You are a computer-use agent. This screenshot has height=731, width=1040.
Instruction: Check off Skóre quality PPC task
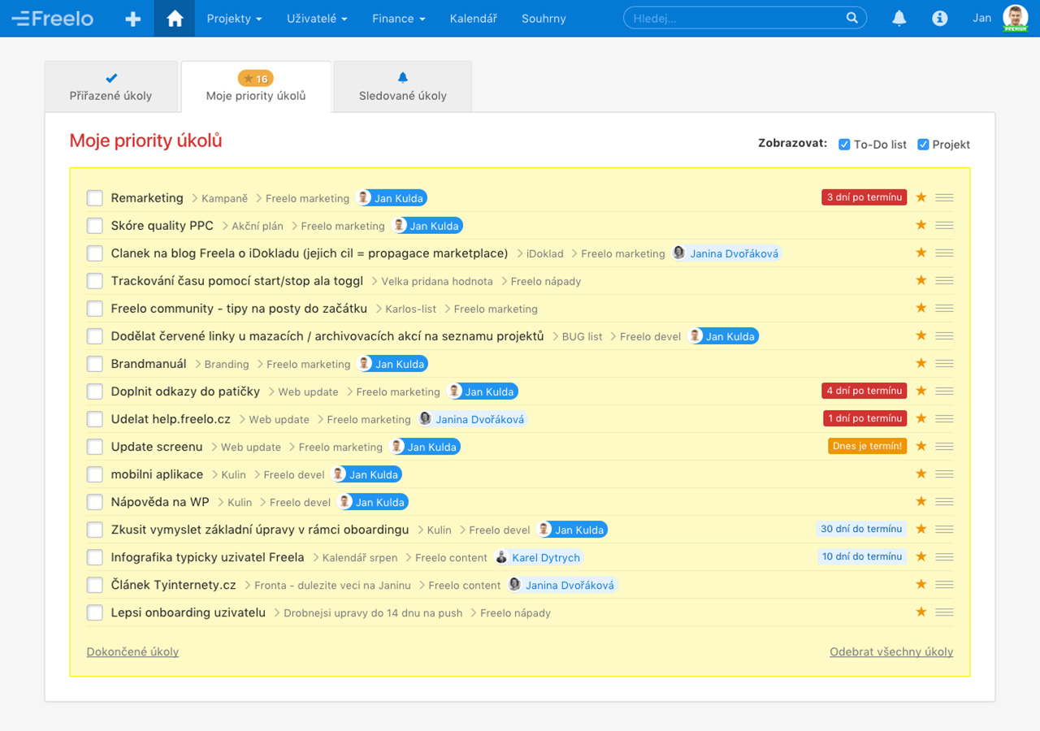point(95,226)
